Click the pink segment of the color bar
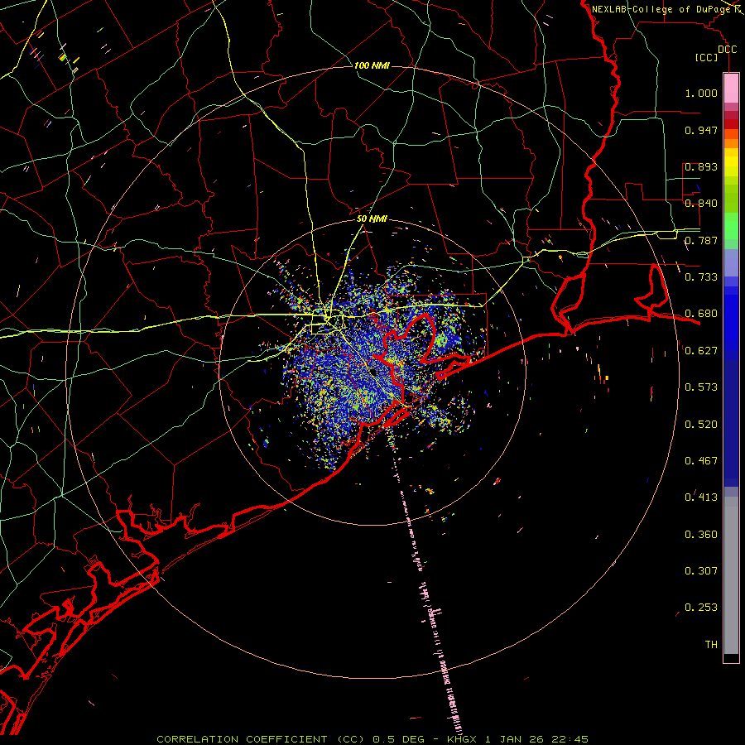The image size is (745, 745). pyautogui.click(x=731, y=89)
